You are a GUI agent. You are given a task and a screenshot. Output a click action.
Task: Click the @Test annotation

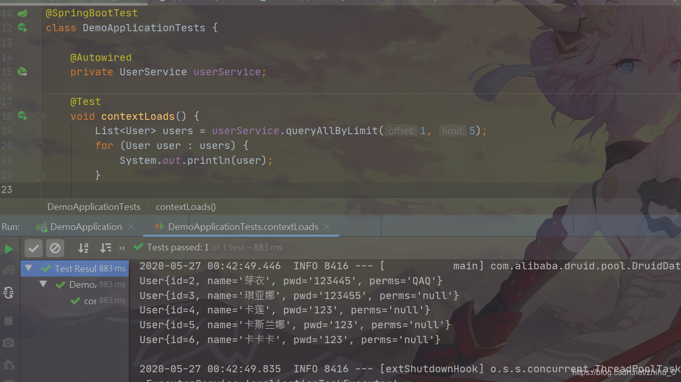coord(86,101)
